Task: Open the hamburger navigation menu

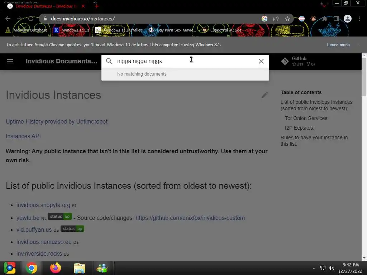Action: click(x=10, y=61)
